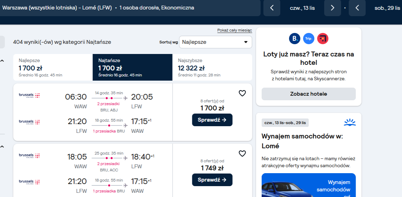Go to the next departure date after czw., 13 lis
The image size is (402, 197).
pyautogui.click(x=333, y=8)
